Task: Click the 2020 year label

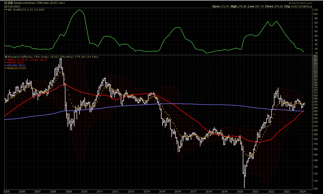Action: point(240,192)
